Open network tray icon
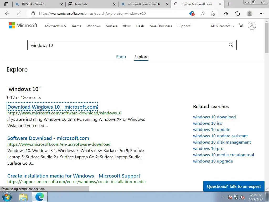The height and width of the screenshot is (202, 269). (236, 197)
